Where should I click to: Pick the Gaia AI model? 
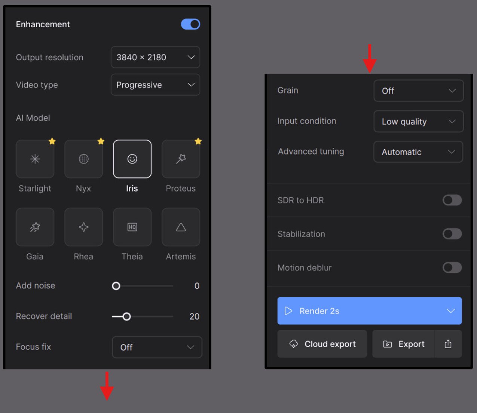[35, 227]
